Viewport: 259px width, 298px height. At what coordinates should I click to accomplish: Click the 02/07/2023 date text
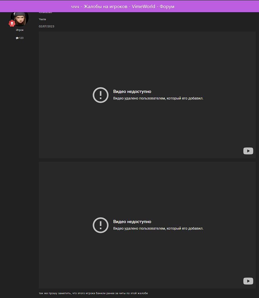46,26
